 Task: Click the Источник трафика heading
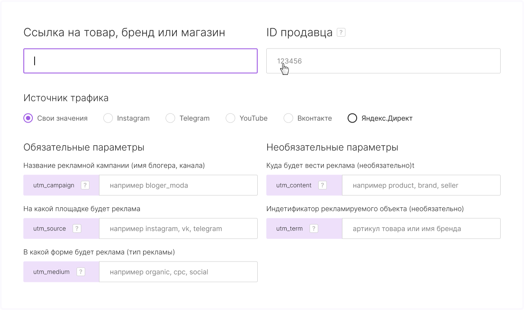click(x=66, y=98)
